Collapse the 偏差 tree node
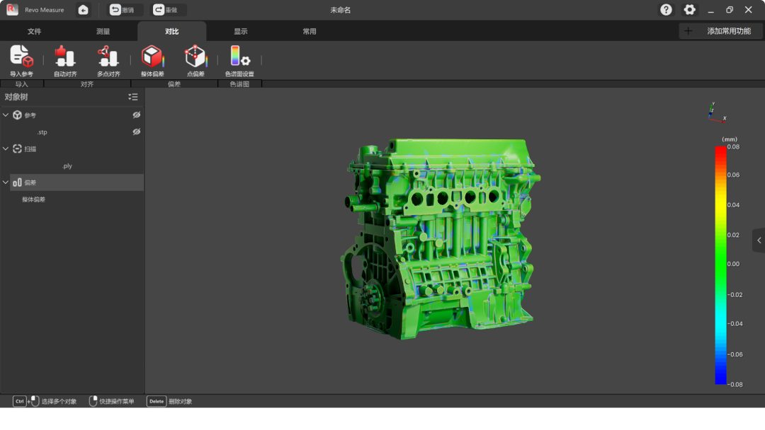 6,182
